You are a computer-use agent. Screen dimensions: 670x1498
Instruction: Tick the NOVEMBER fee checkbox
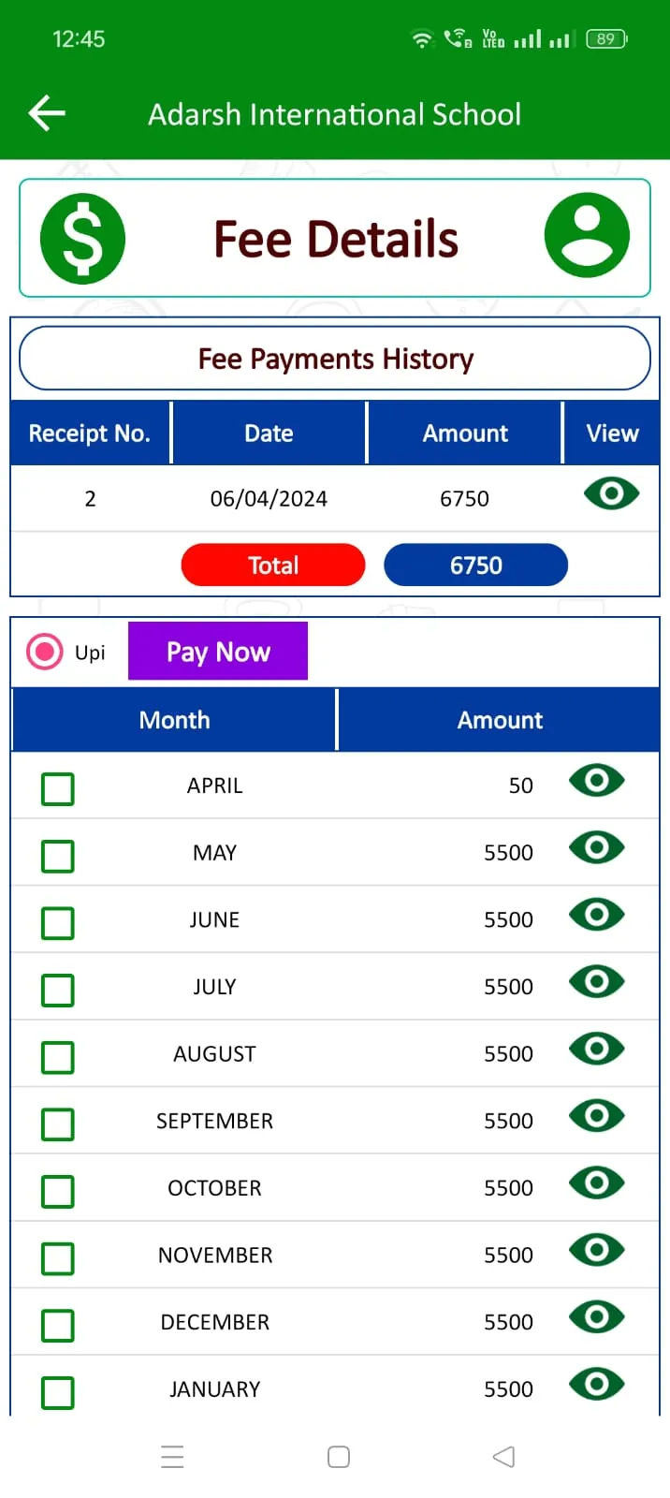(58, 1258)
